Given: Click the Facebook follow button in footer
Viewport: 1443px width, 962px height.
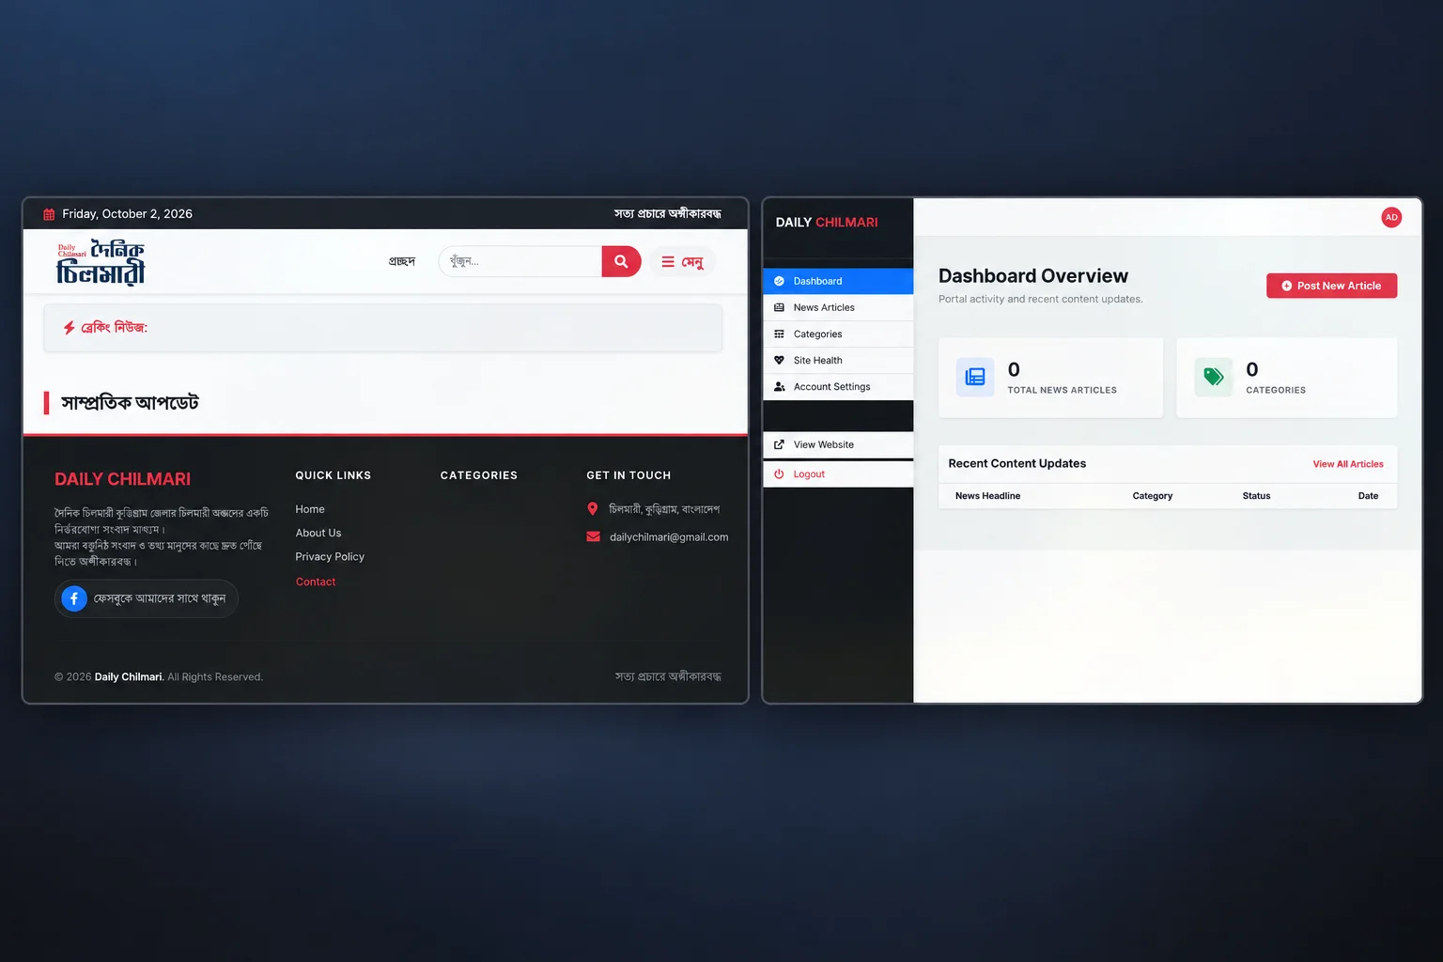Looking at the screenshot, I should [147, 598].
